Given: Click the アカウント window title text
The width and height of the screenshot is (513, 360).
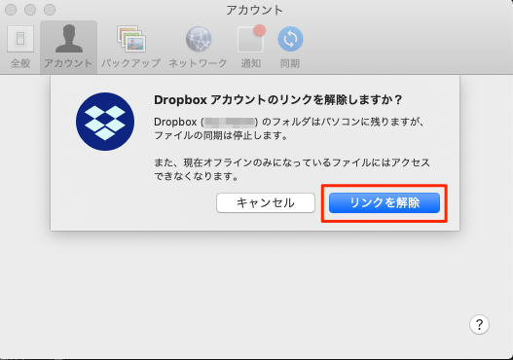Looking at the screenshot, I should point(254,10).
